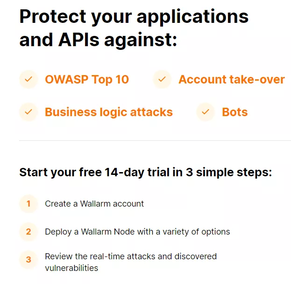Click the Business logic attacks label
Image resolution: width=291 pixels, height=284 pixels.
pos(109,112)
